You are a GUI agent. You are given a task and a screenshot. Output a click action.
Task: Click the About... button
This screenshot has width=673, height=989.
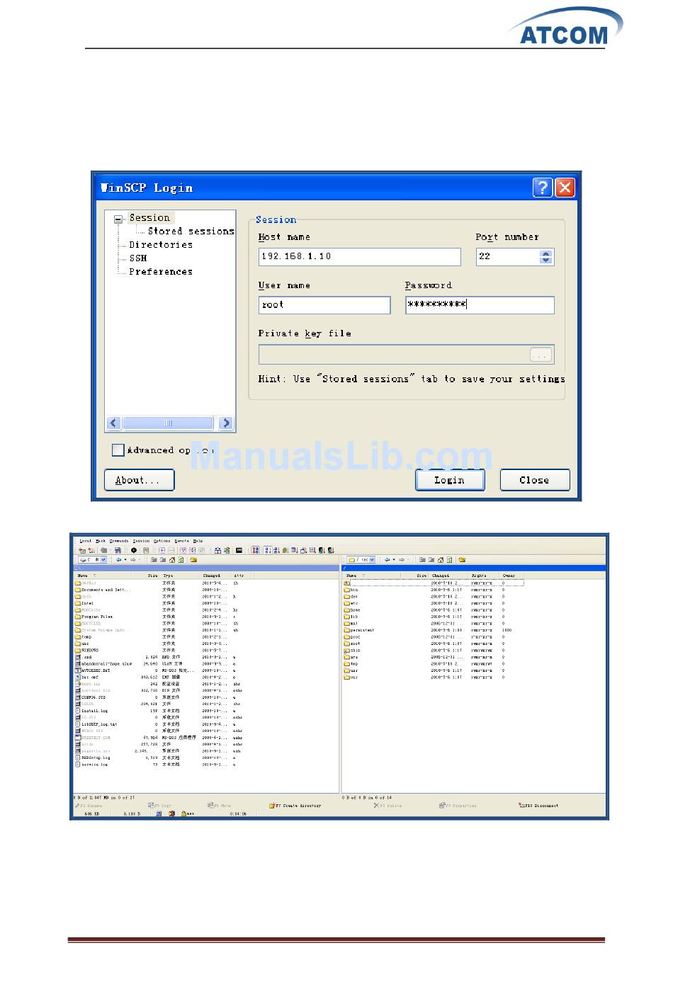click(139, 480)
